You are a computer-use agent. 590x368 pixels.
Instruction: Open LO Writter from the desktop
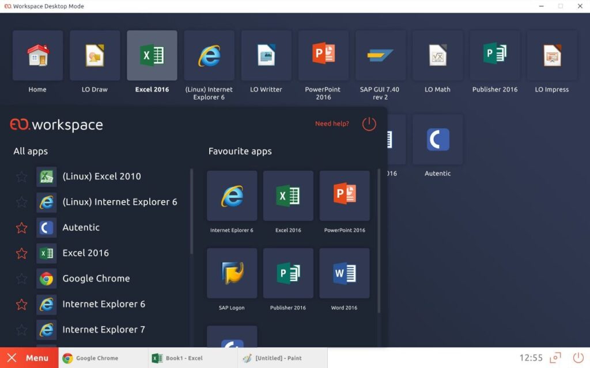tap(266, 55)
